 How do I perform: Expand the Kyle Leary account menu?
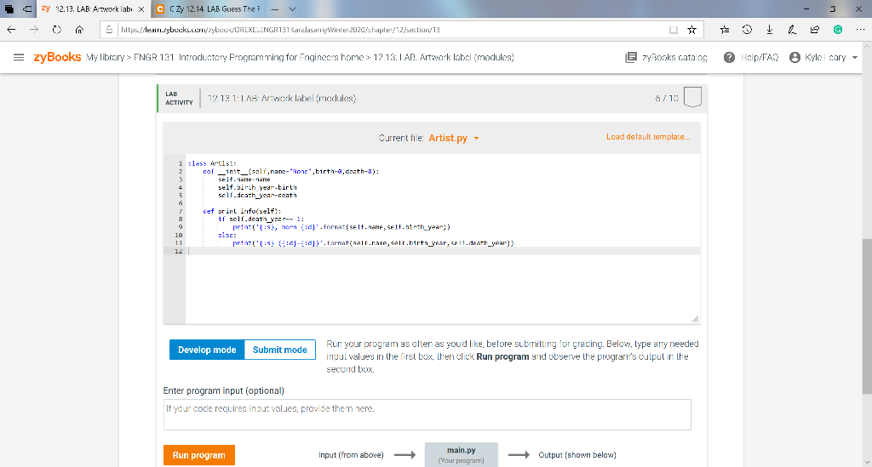[823, 57]
